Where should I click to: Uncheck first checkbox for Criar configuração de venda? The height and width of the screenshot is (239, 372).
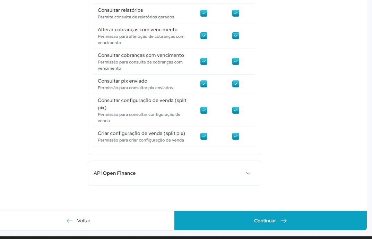(x=204, y=136)
